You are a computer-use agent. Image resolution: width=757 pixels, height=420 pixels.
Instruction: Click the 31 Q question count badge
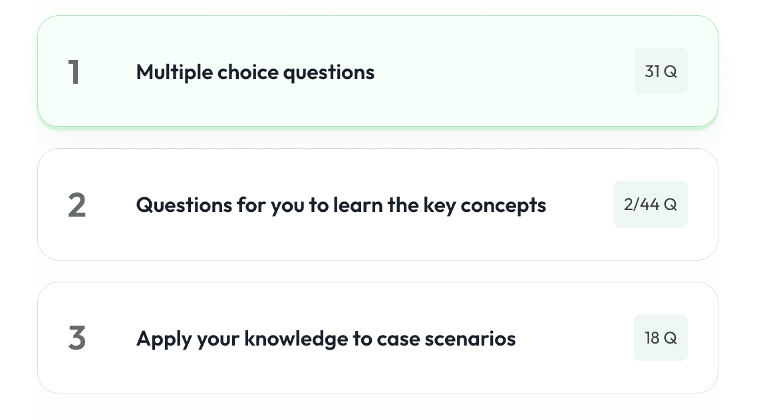click(661, 71)
